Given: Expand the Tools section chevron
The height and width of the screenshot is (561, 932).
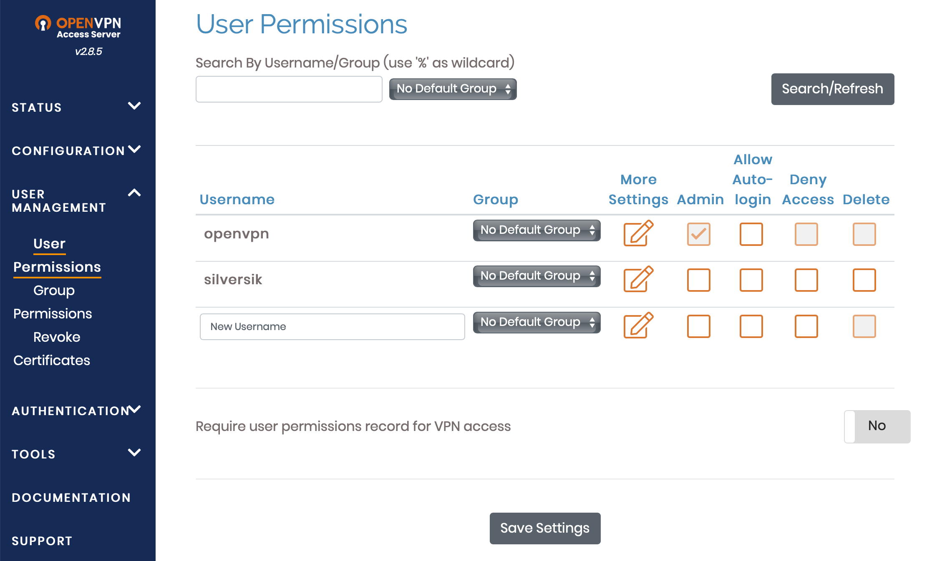Looking at the screenshot, I should pos(134,453).
